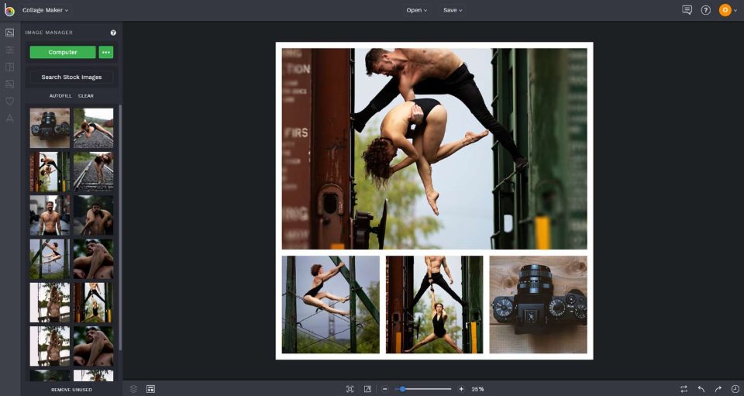
Task: Toggle the layout panel icon in bottom bar
Action: click(150, 389)
